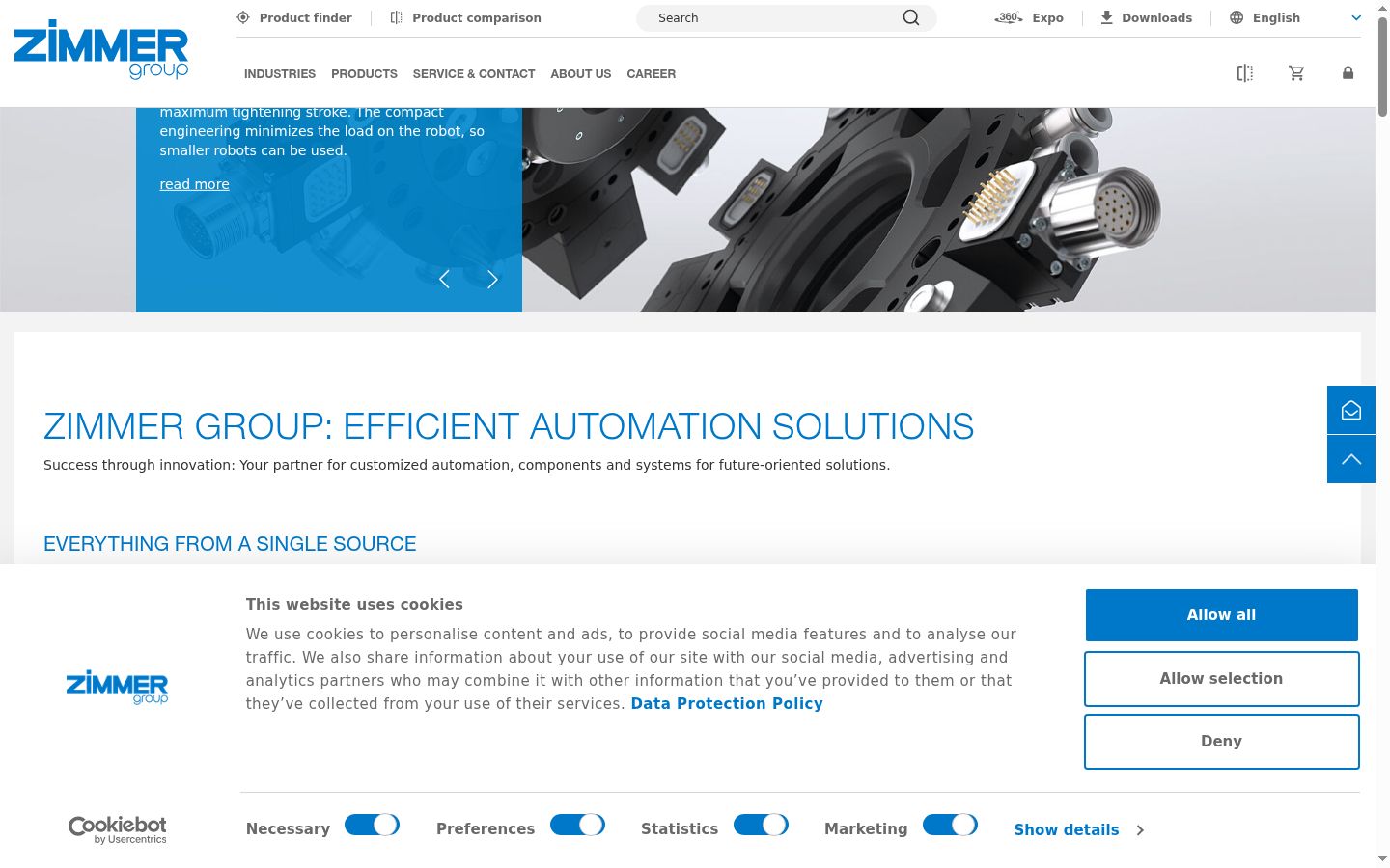The height and width of the screenshot is (868, 1390).
Task: Click the Zimmer logo in cookie banner
Action: 117,687
